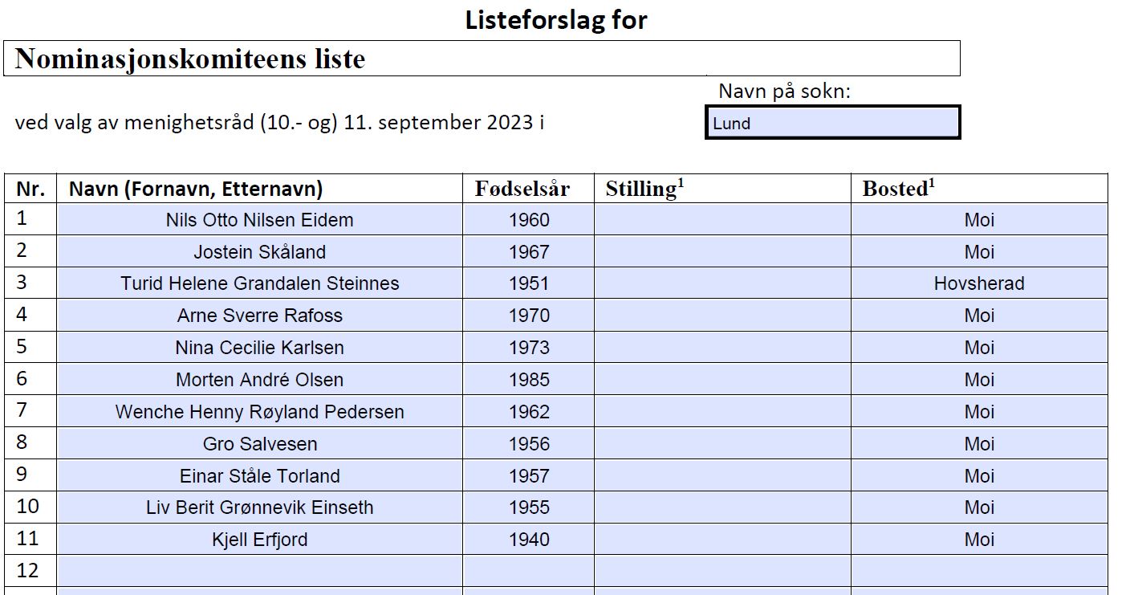The height and width of the screenshot is (595, 1130).
Task: Click the 'Navn på sokn' field containing Lund
Action: [832, 123]
